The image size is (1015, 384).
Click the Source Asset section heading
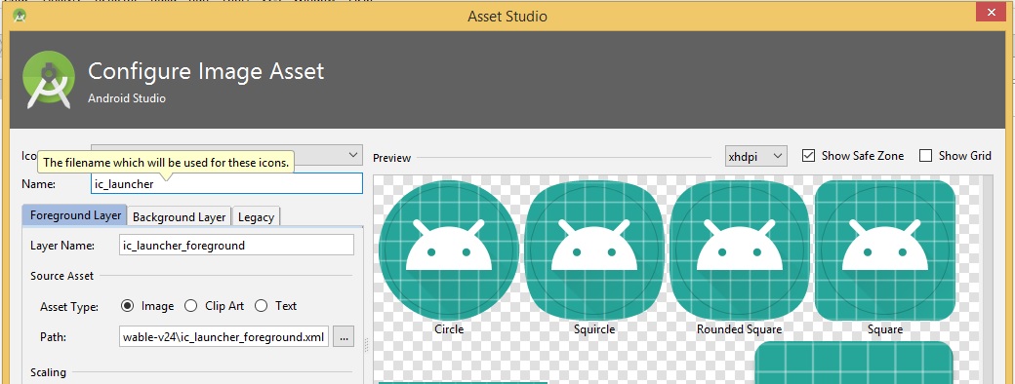62,276
